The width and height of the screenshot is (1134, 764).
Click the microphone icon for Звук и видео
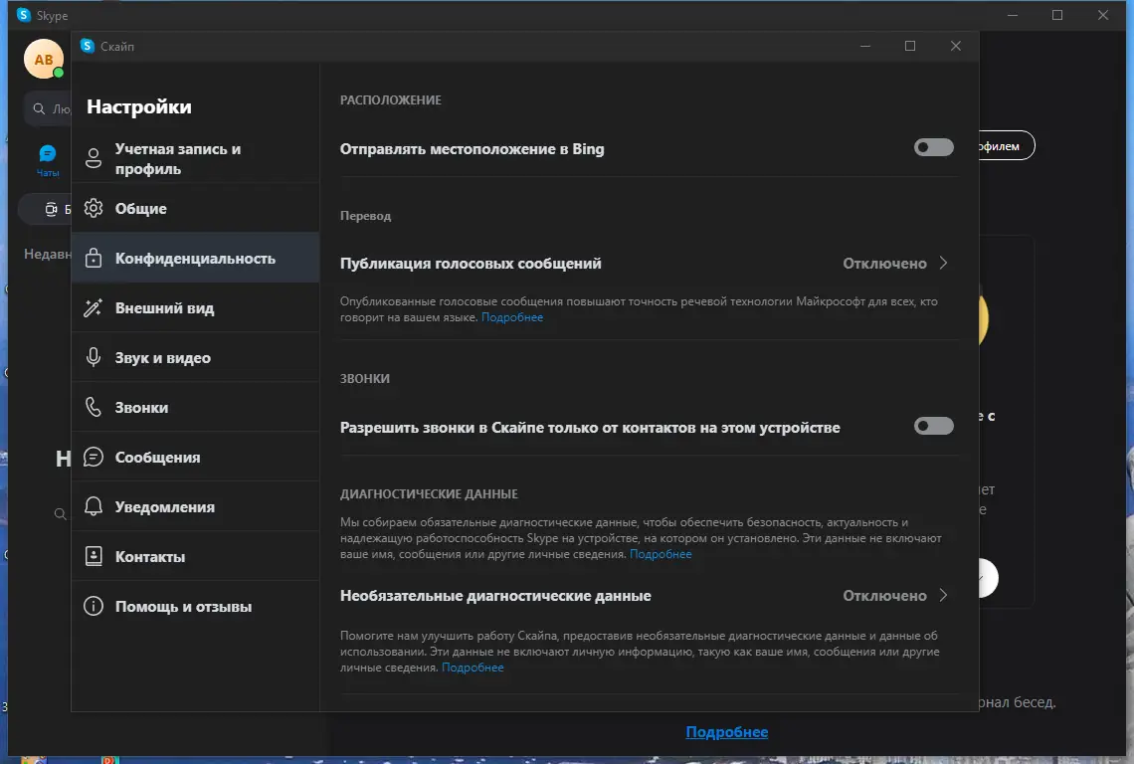94,358
